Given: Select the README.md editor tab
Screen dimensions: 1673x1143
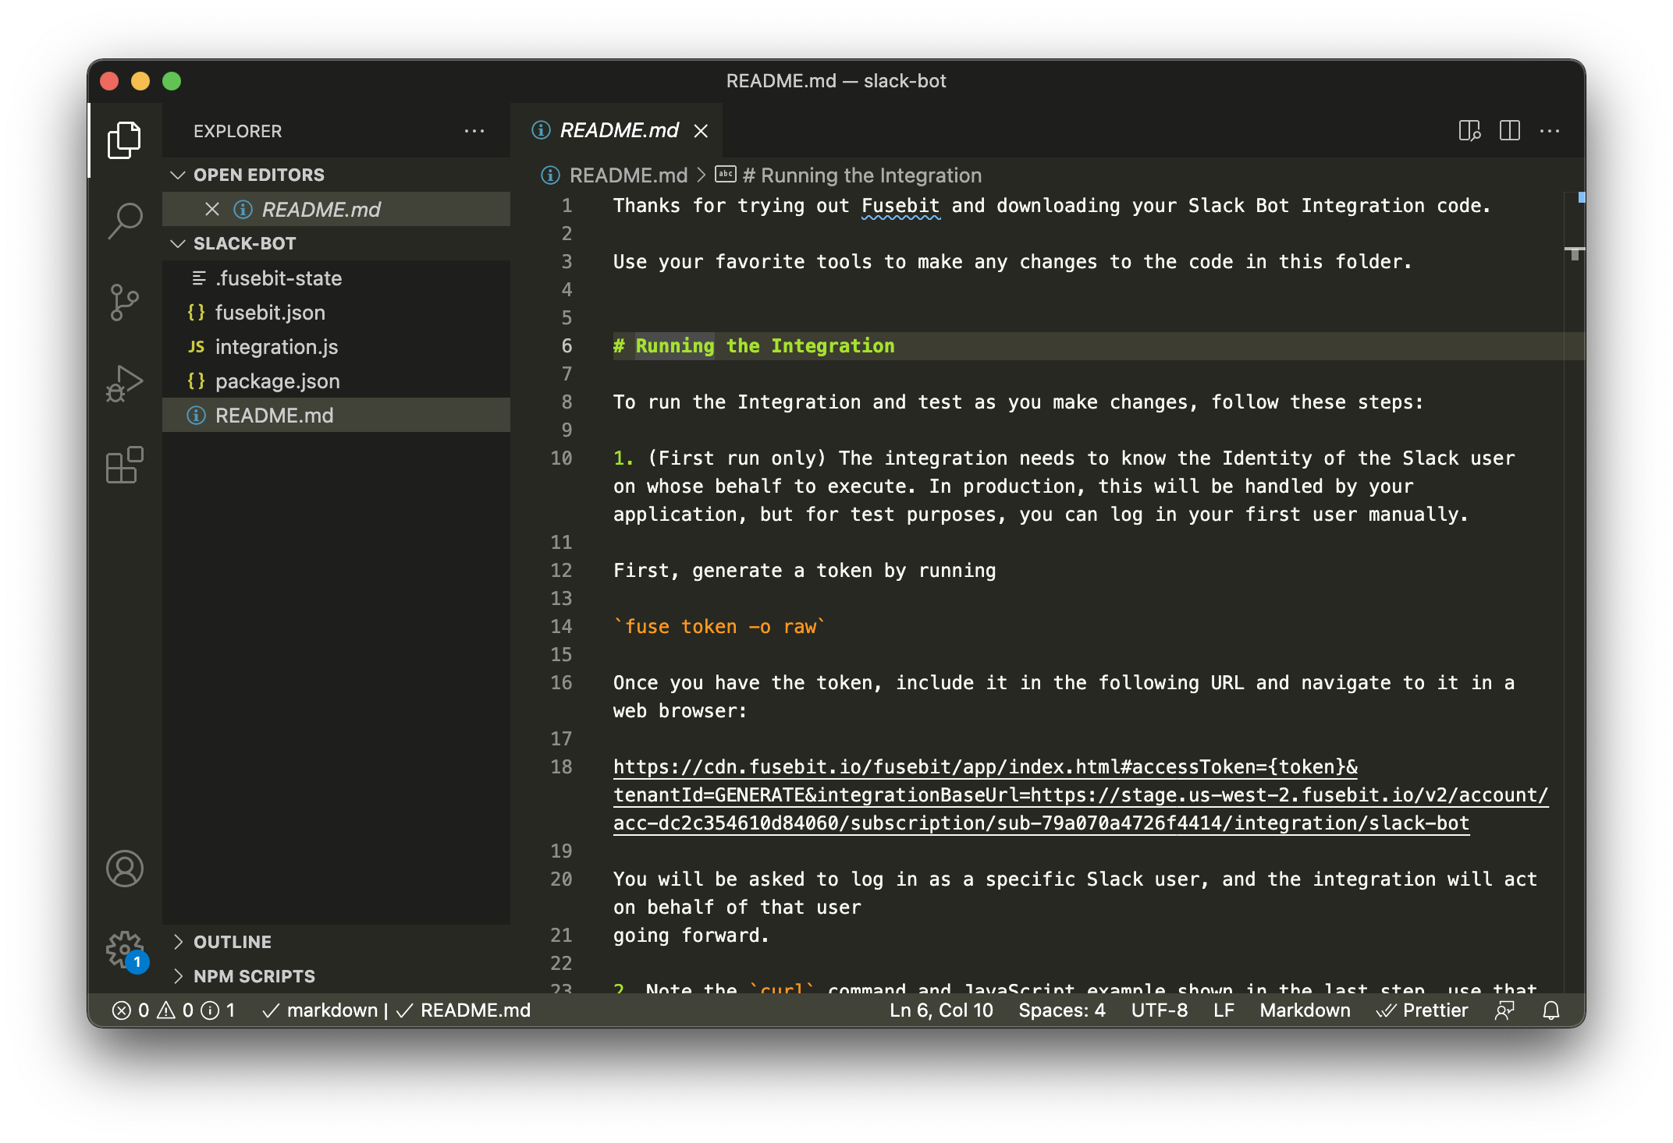Looking at the screenshot, I should pos(616,131).
